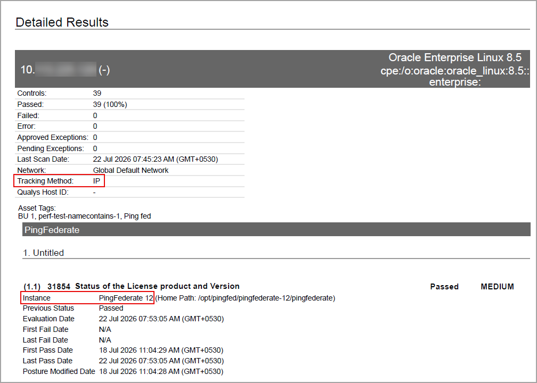This screenshot has width=537, height=383.
Task: Click the 'Approved Exceptions:' label
Action: 53,137
